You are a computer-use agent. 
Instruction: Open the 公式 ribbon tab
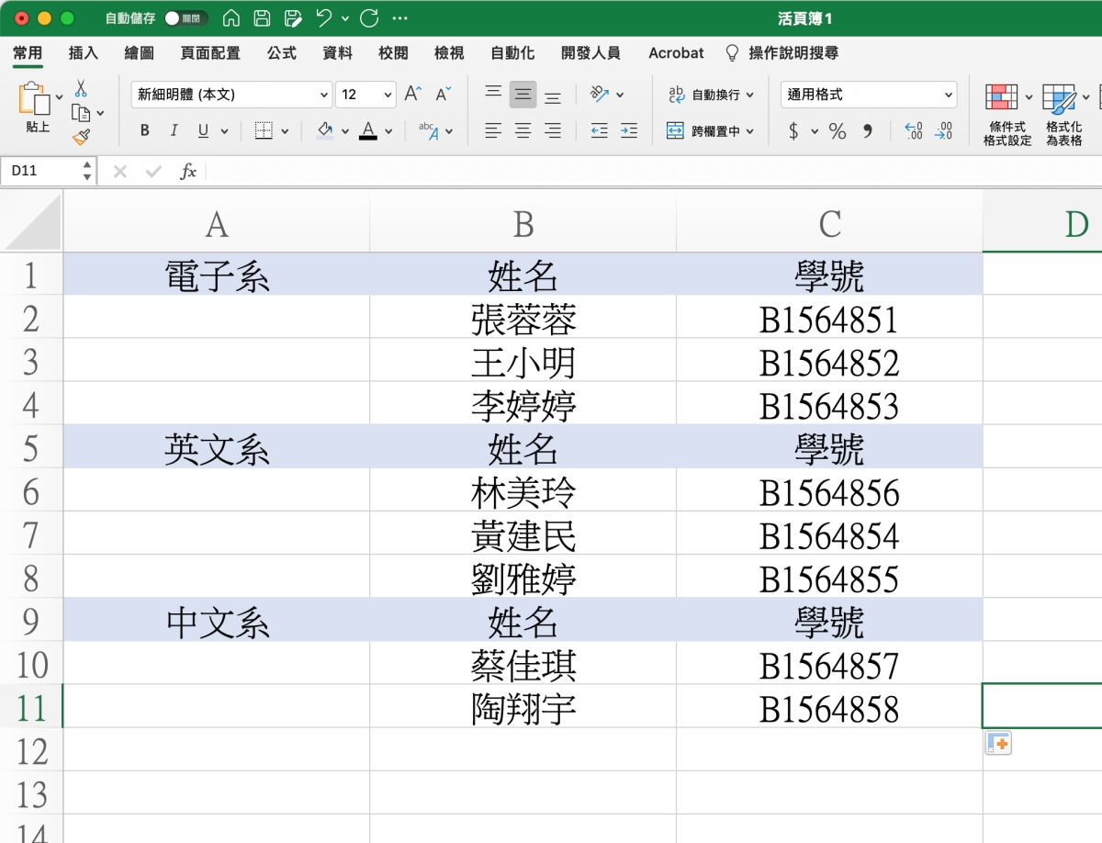coord(282,53)
